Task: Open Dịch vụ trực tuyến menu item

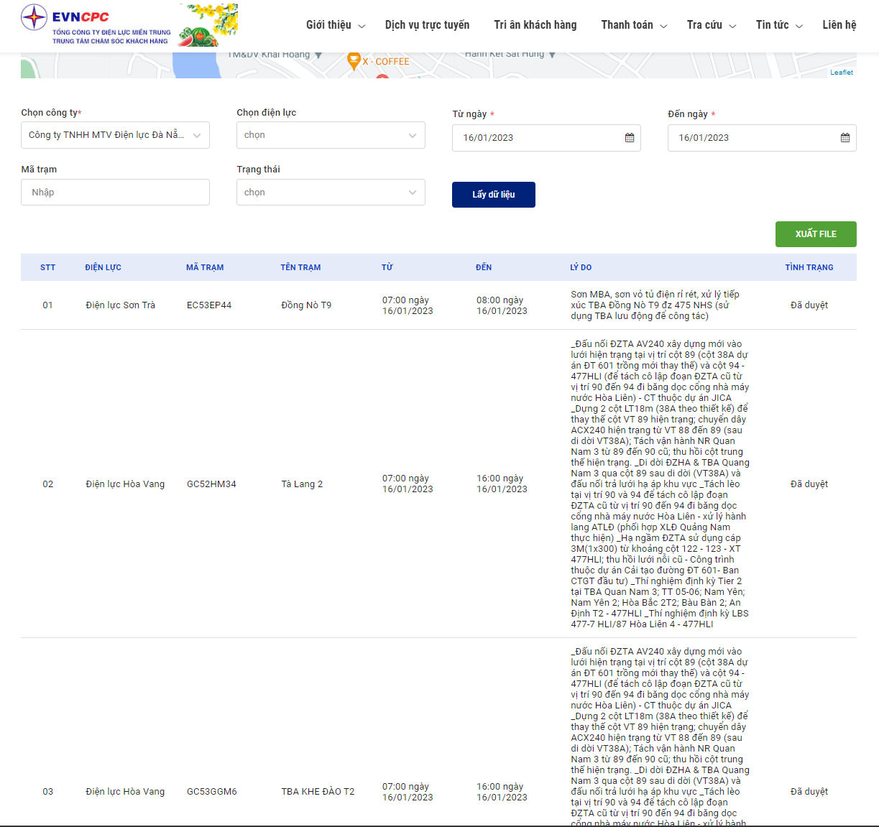Action: pos(427,25)
